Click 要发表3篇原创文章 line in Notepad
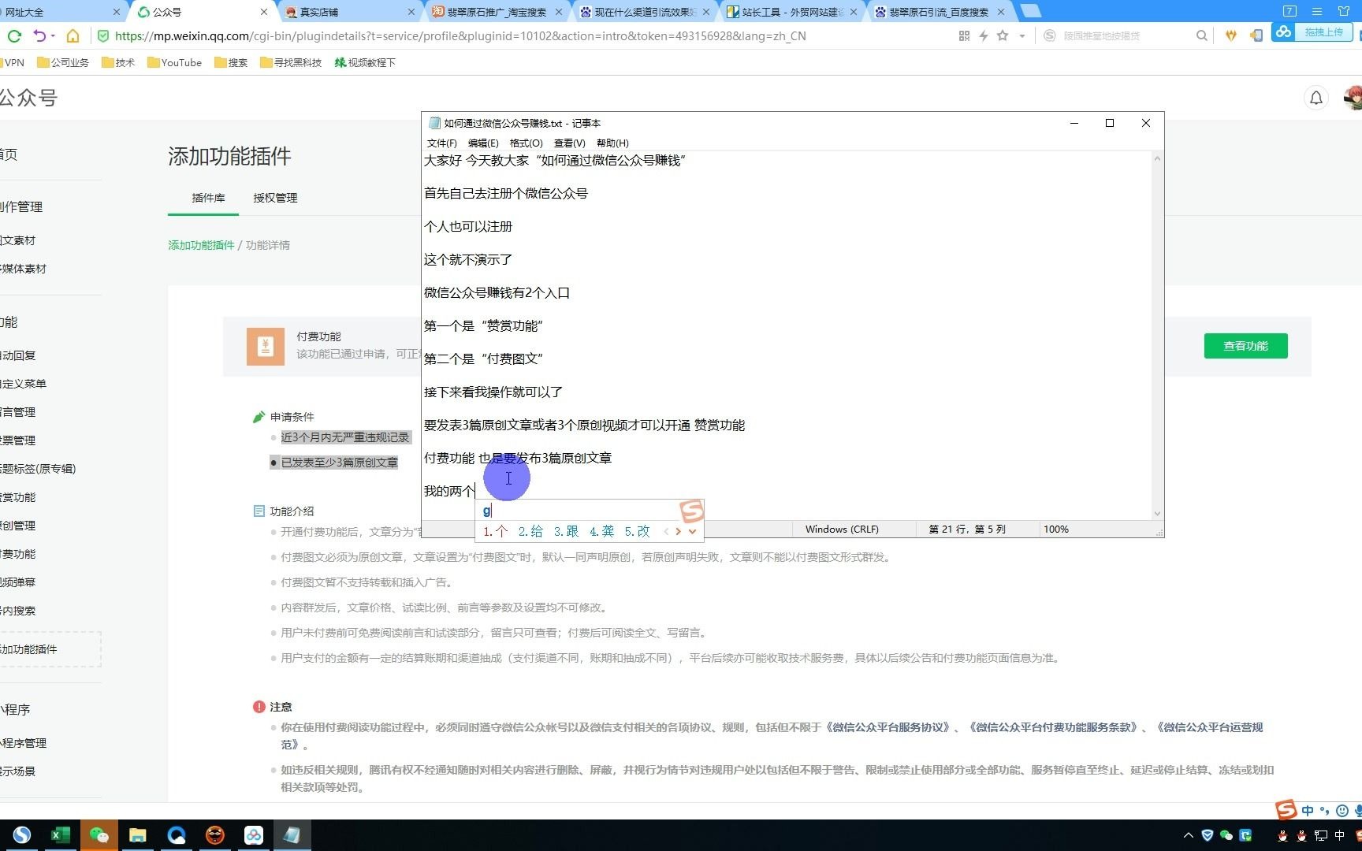Screen dimensions: 1362x851 (x=584, y=425)
